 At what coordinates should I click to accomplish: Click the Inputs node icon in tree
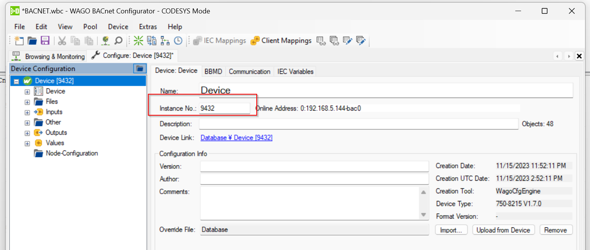(x=38, y=112)
